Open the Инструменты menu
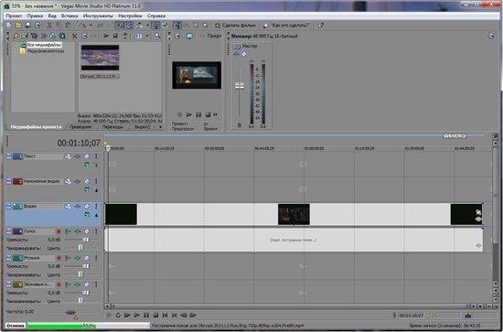This screenshot has height=332, width=503. click(x=98, y=16)
